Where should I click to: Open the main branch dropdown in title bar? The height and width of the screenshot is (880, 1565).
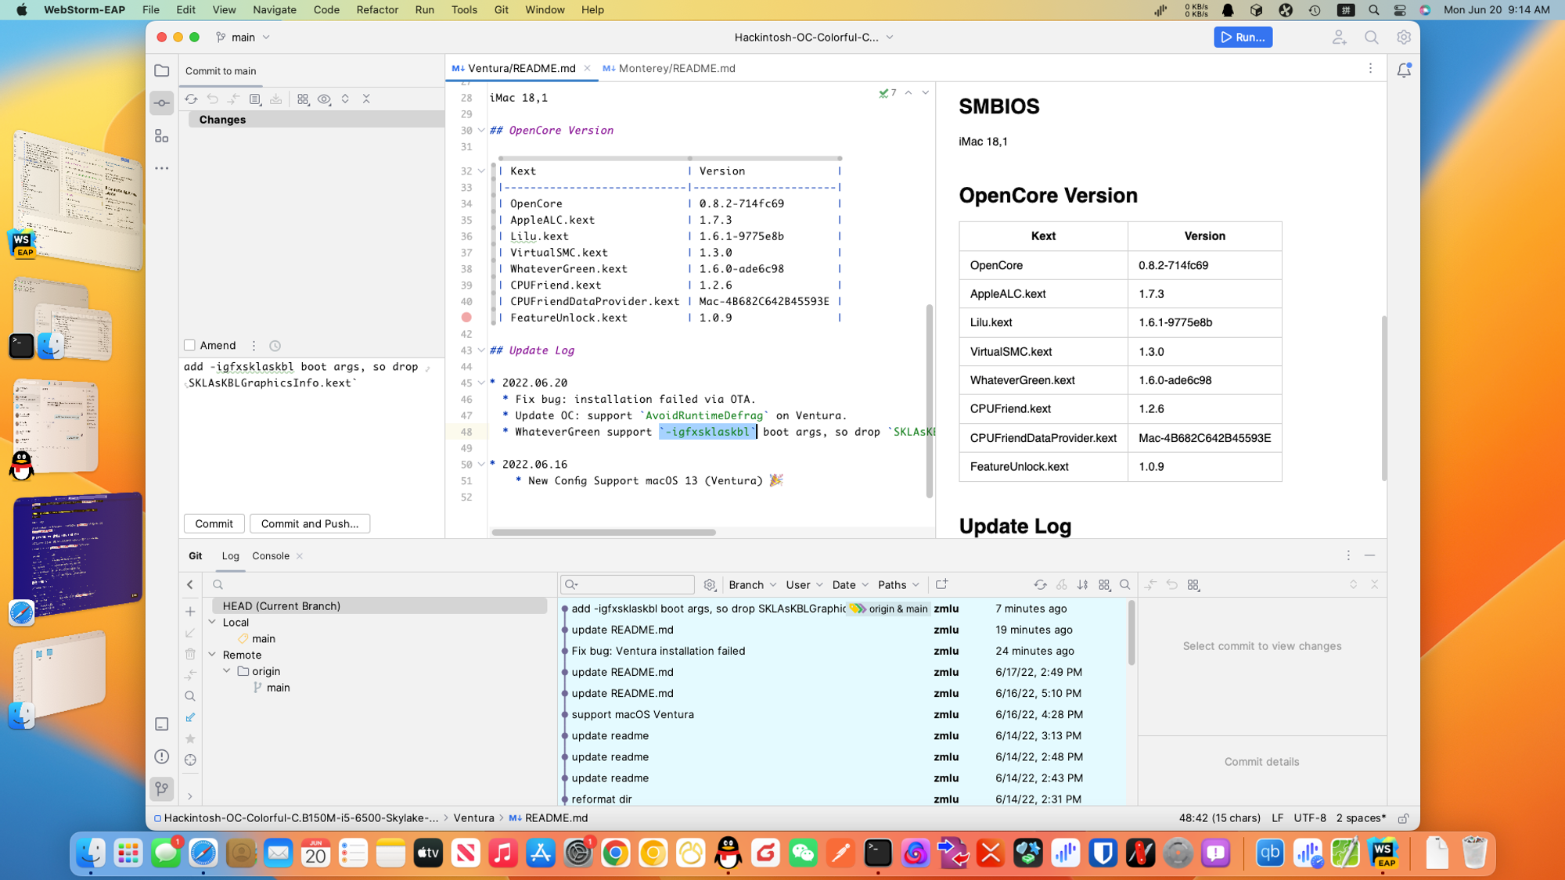coord(243,38)
